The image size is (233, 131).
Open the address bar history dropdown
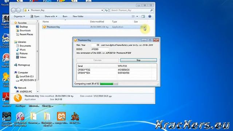click(x=102, y=10)
